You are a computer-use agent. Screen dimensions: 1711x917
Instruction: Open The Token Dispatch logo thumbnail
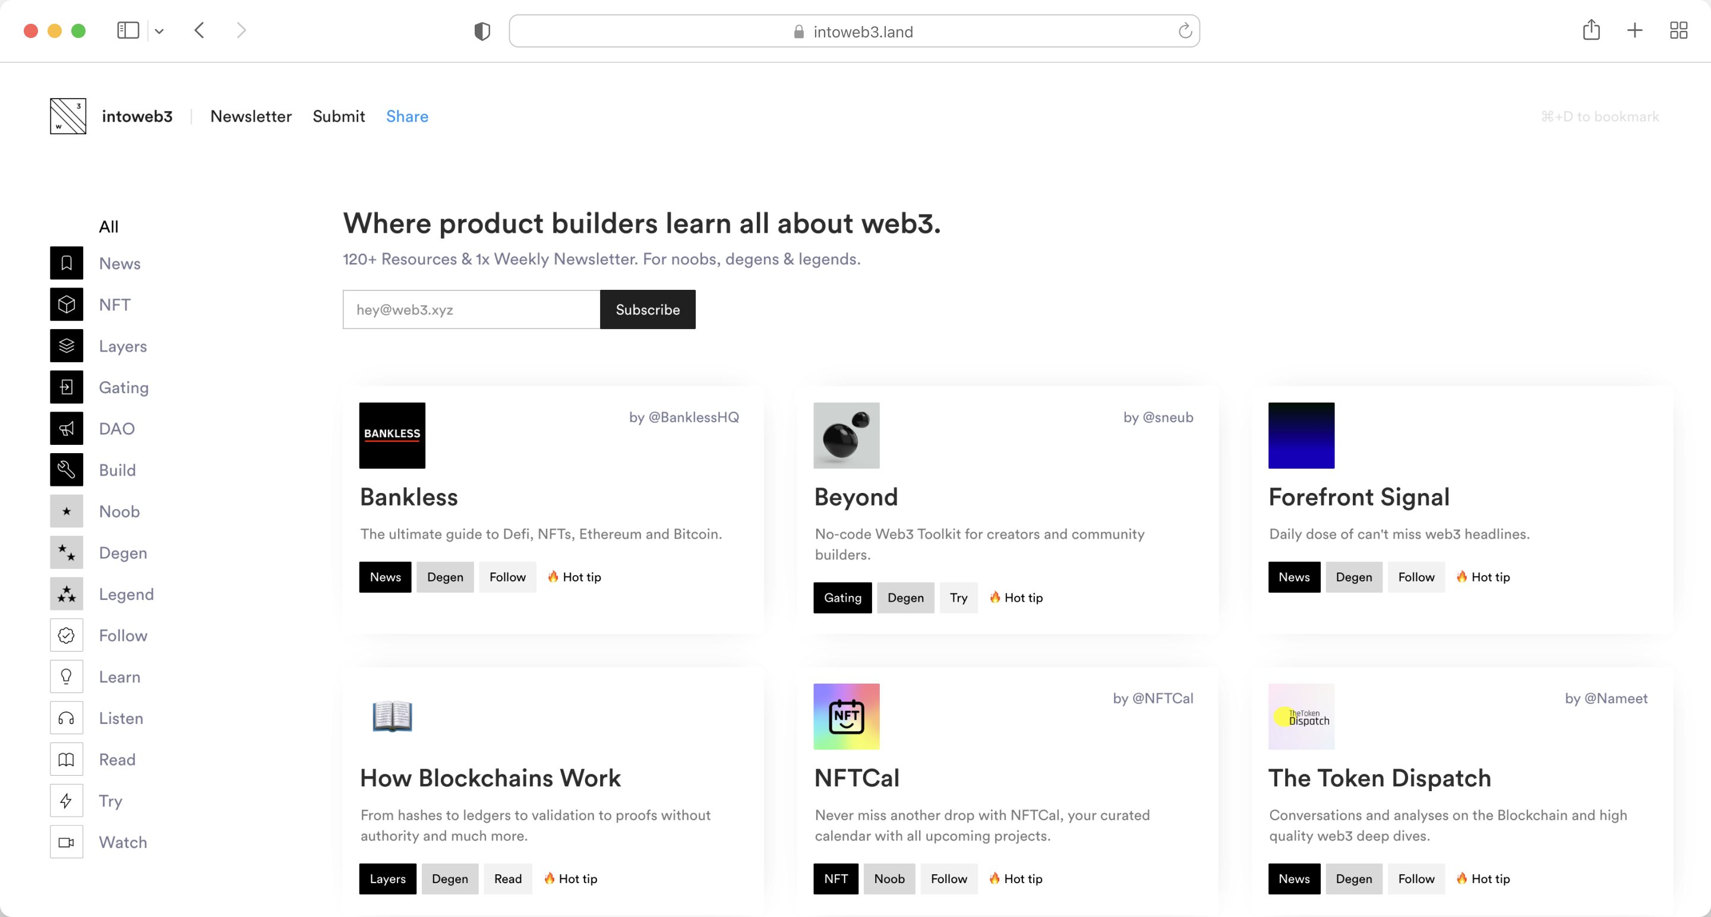click(1300, 716)
